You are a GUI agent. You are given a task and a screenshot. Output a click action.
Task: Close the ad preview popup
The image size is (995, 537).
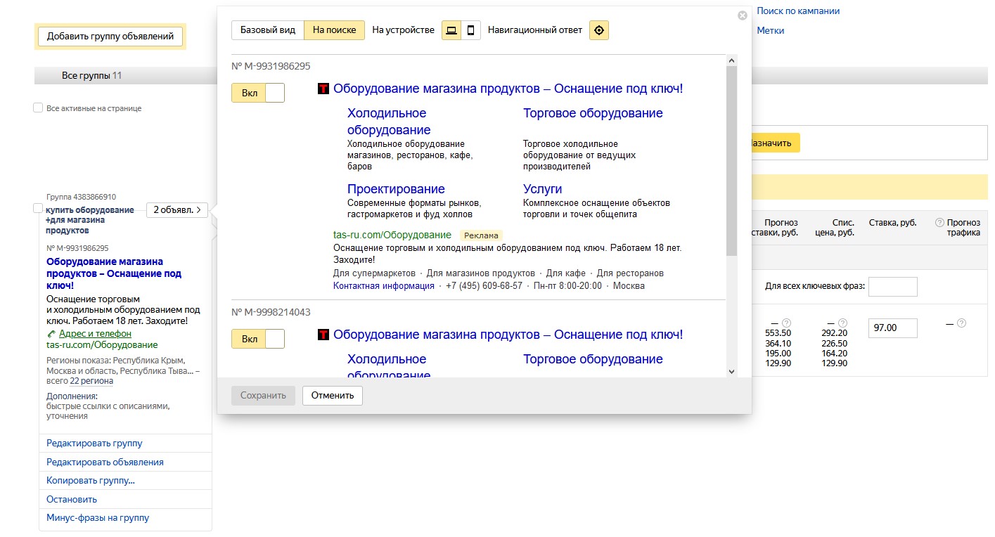742,15
